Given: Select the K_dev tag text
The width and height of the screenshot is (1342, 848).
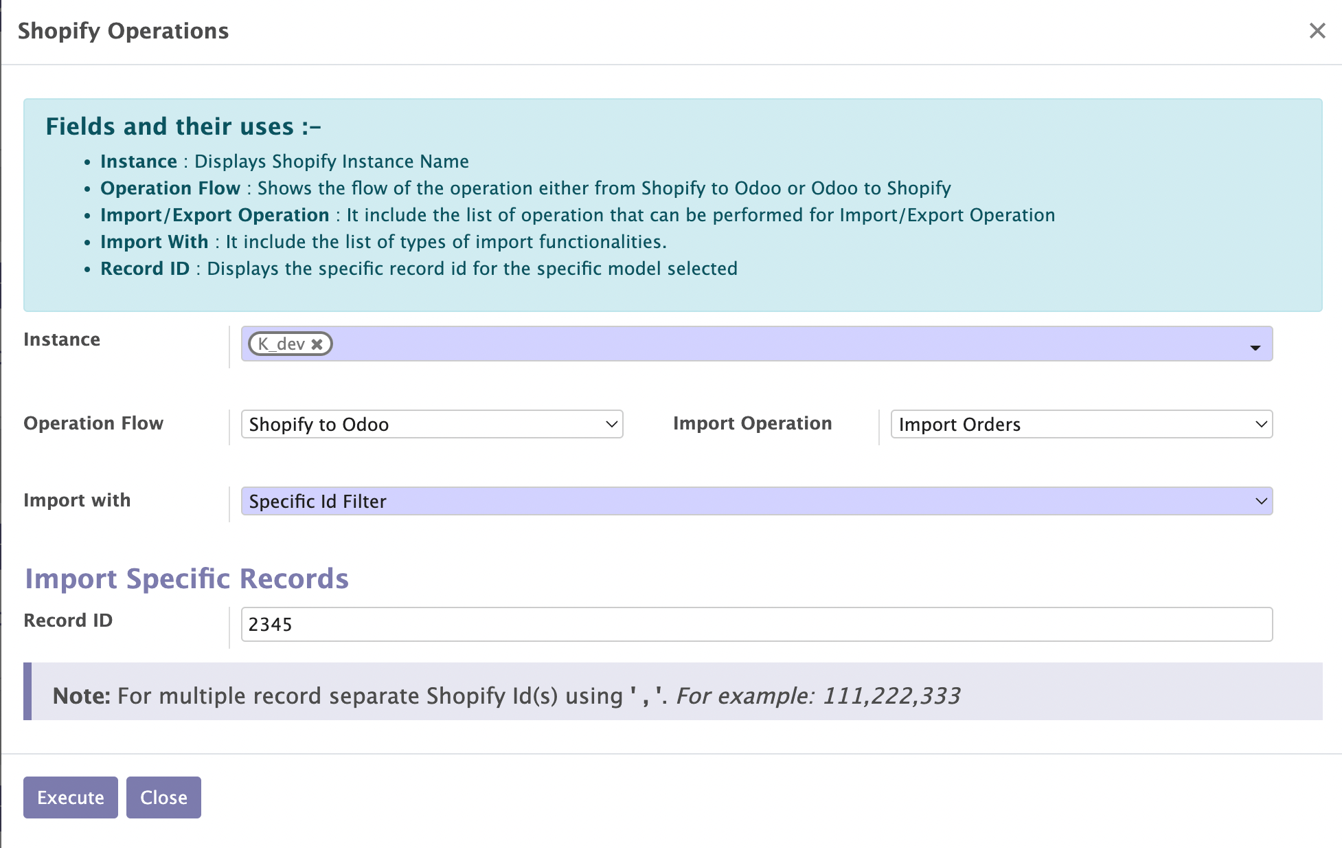Looking at the screenshot, I should pyautogui.click(x=281, y=344).
